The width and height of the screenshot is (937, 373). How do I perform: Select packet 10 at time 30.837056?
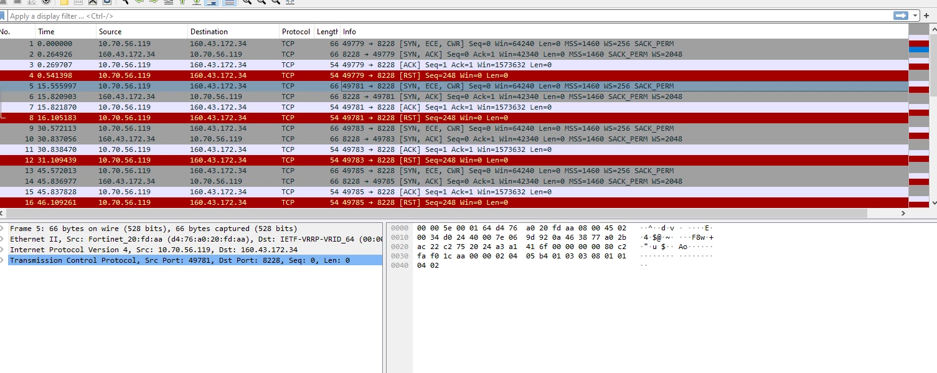pos(454,139)
